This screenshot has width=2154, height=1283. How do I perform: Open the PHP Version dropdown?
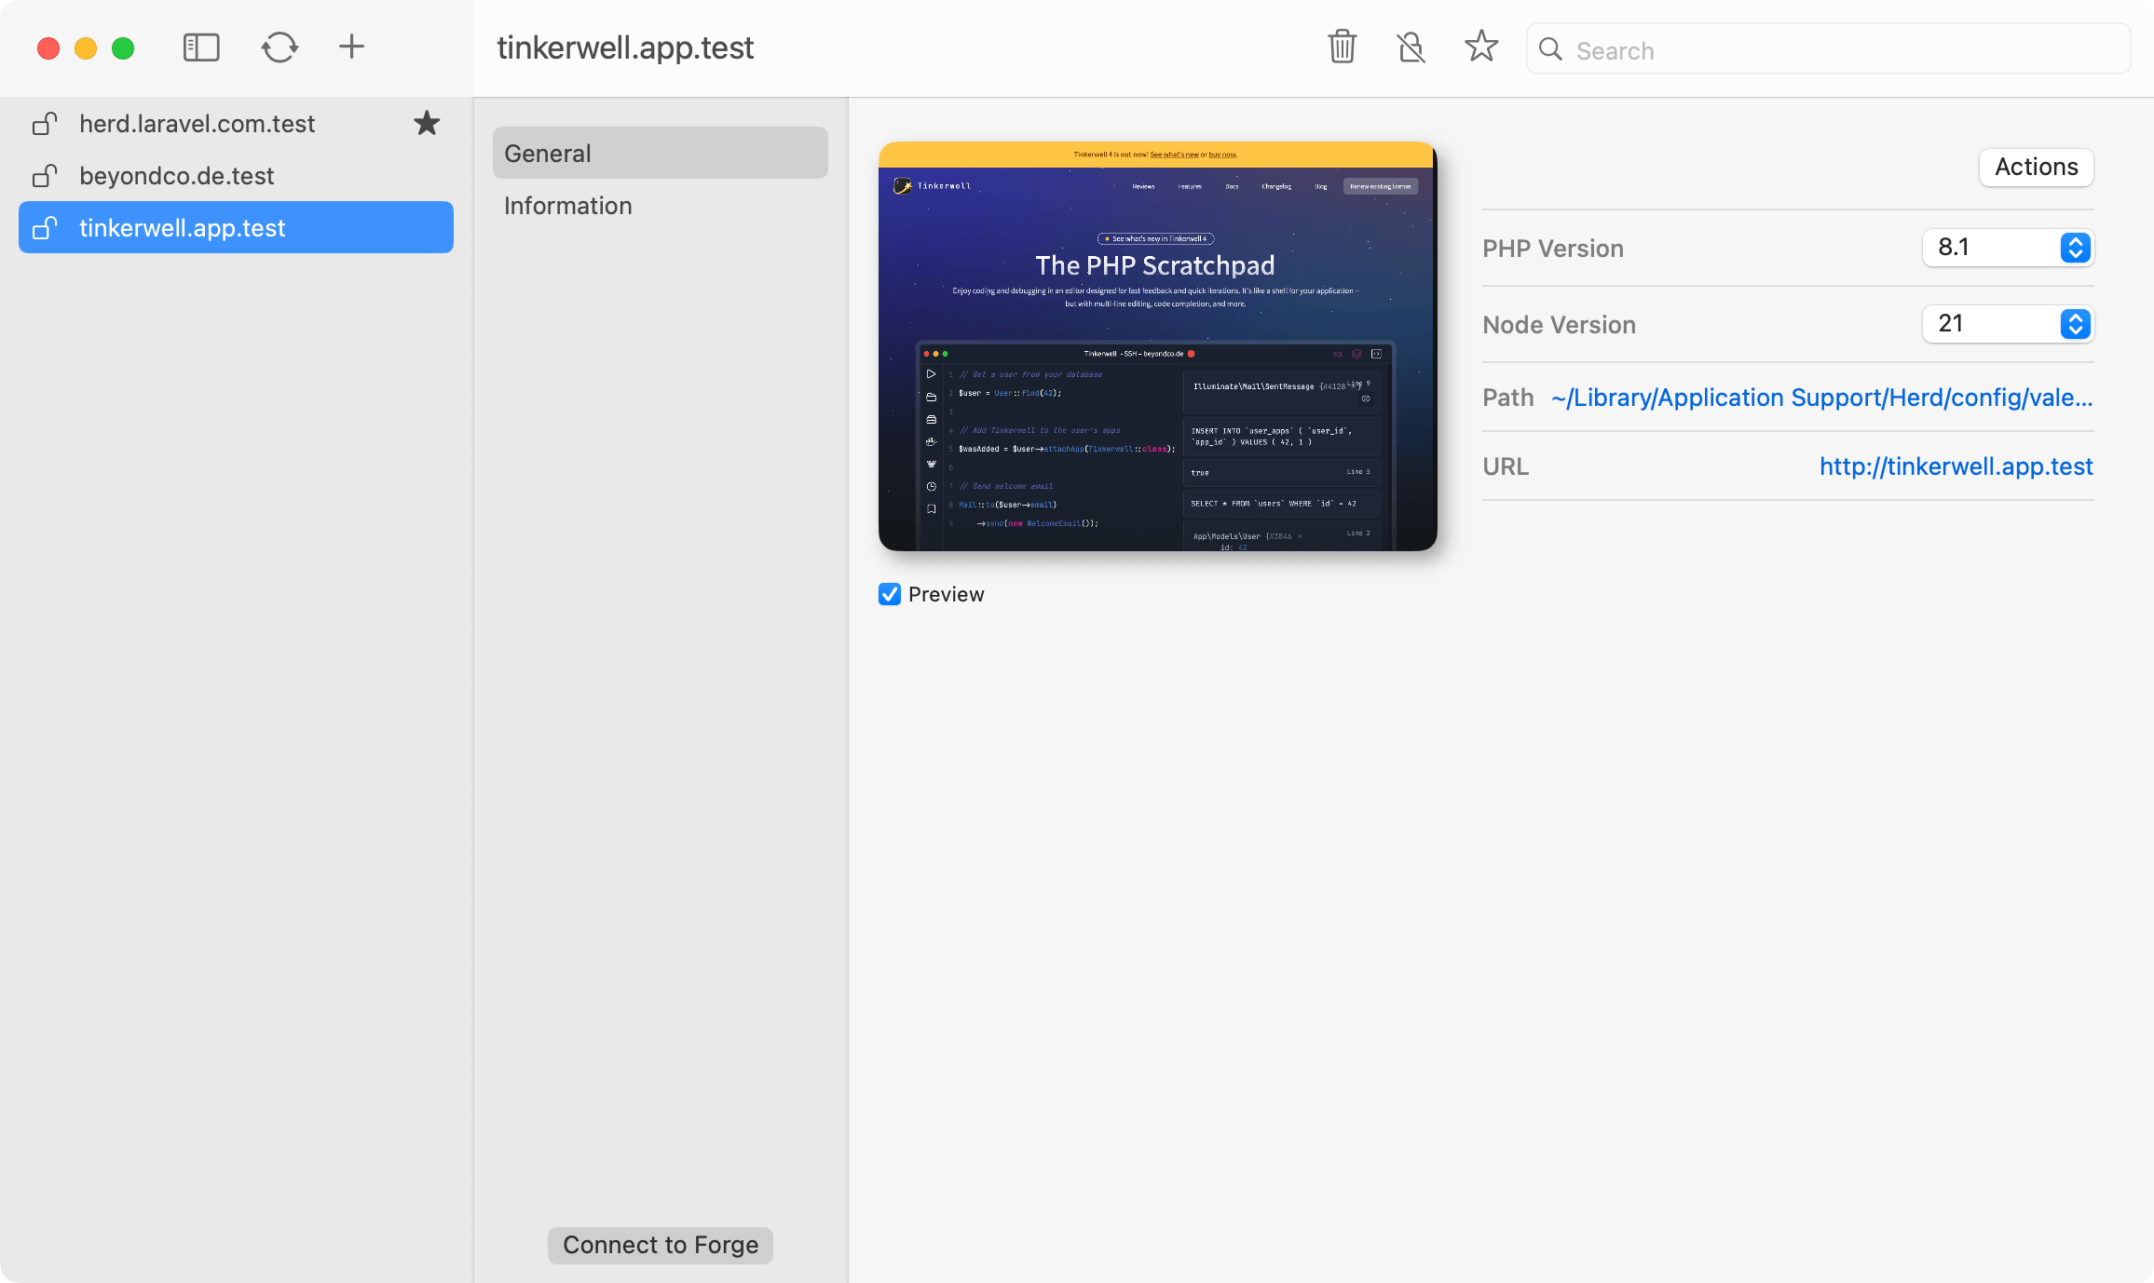pos(2008,248)
